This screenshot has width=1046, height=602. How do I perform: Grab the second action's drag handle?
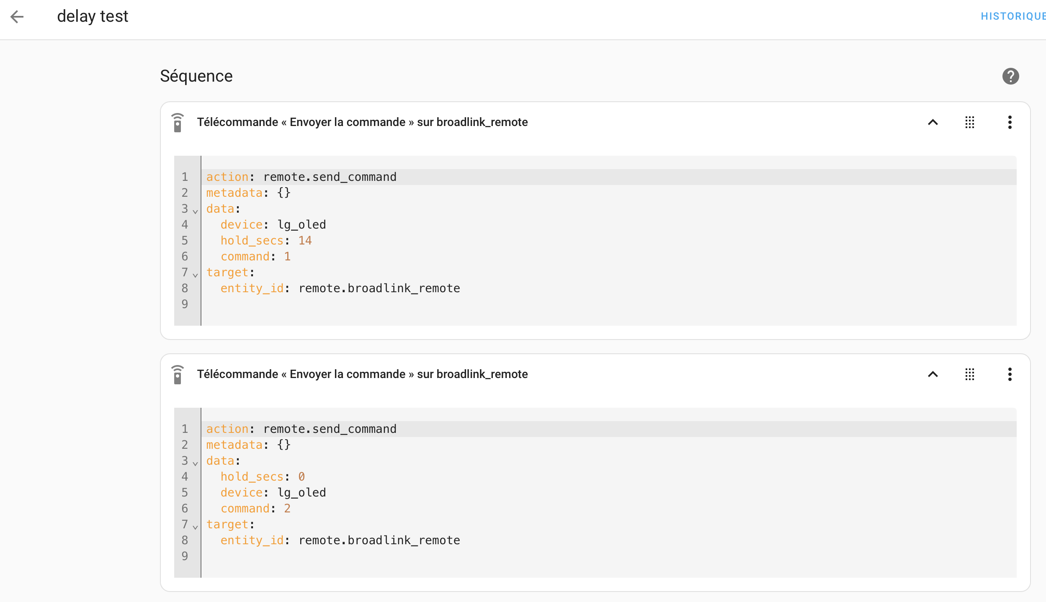pyautogui.click(x=970, y=374)
